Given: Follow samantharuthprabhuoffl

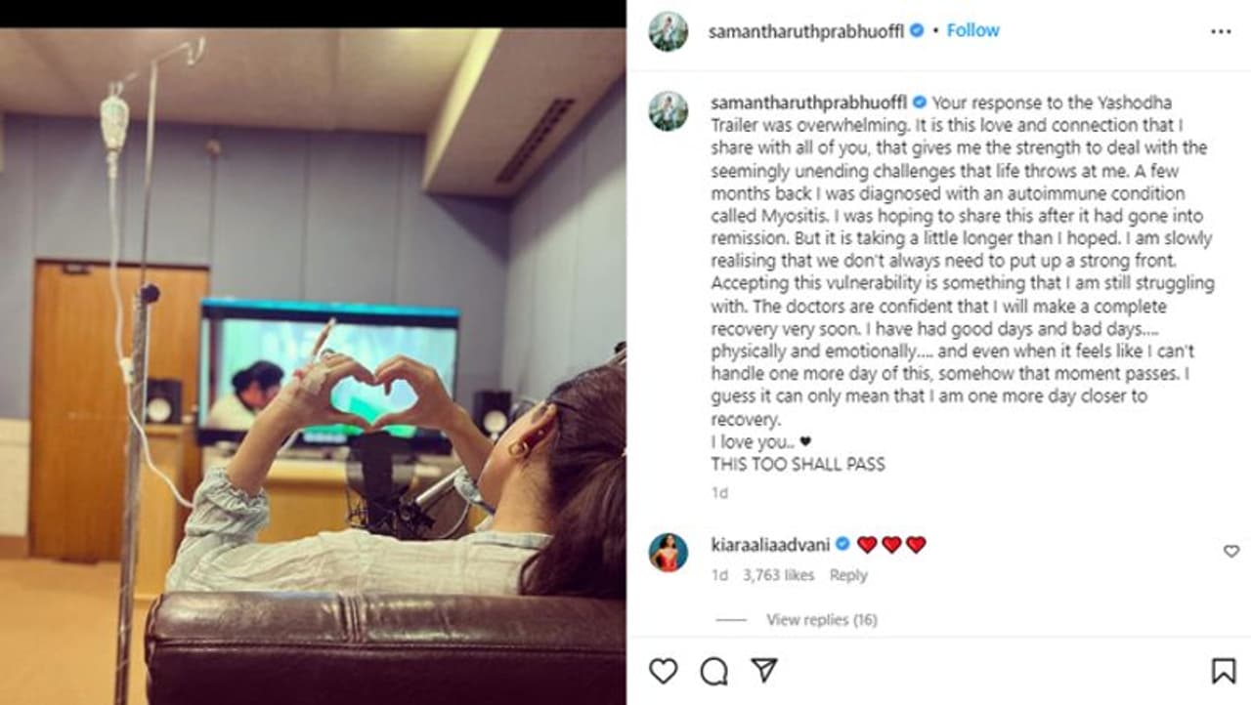Looking at the screenshot, I should click(972, 30).
